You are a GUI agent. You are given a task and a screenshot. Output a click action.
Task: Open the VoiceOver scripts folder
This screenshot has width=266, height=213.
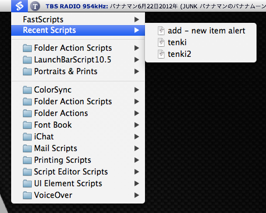click(x=78, y=195)
